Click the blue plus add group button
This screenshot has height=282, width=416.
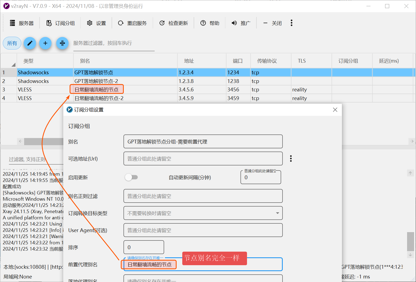pos(45,43)
